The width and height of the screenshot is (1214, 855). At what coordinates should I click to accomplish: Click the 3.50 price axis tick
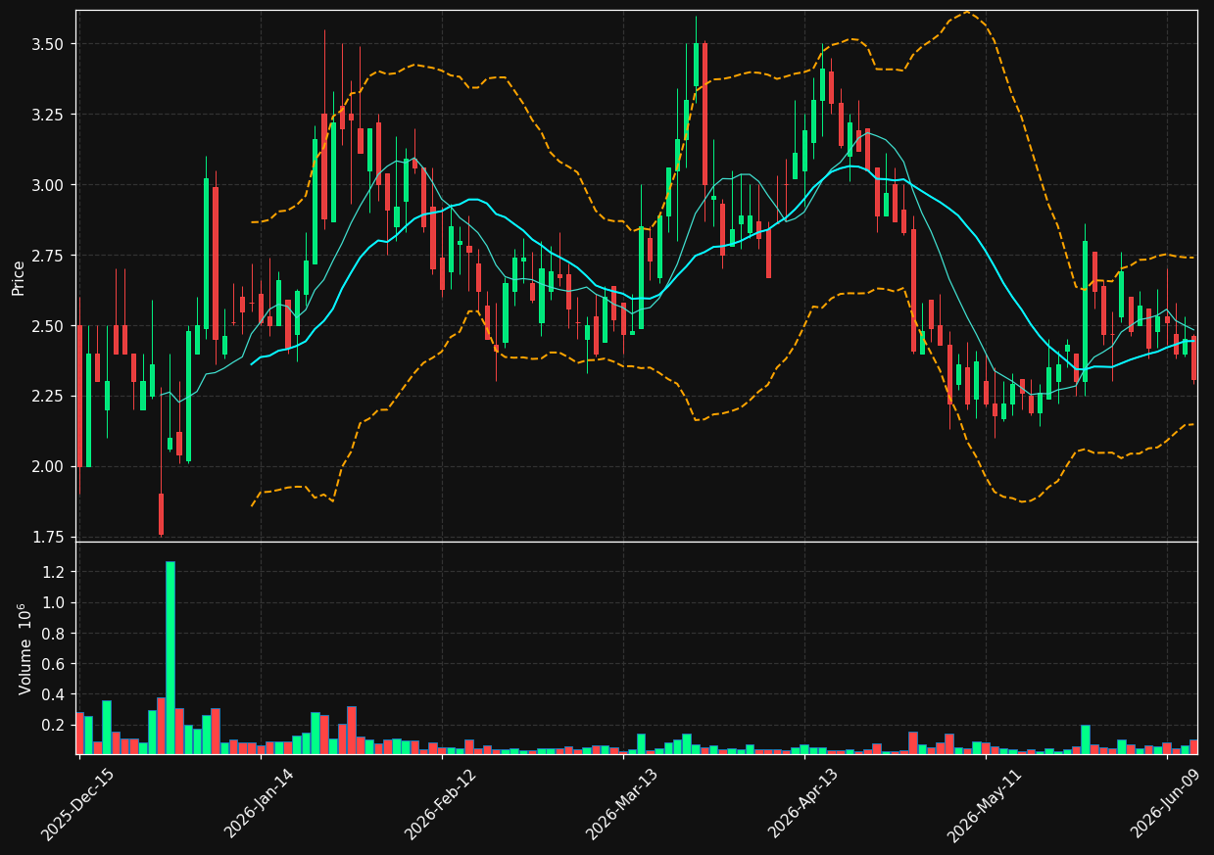coord(49,44)
